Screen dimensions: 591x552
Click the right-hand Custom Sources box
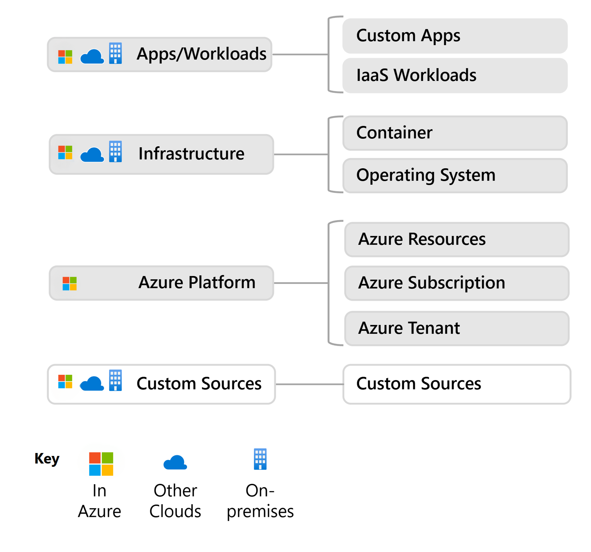pos(457,384)
